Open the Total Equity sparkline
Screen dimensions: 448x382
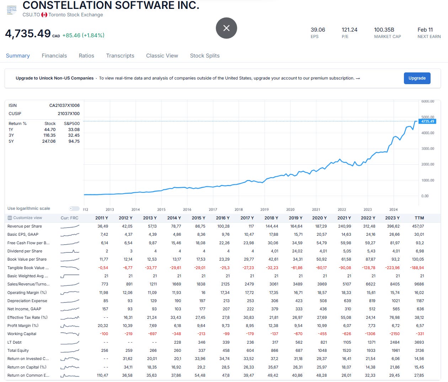click(x=70, y=350)
